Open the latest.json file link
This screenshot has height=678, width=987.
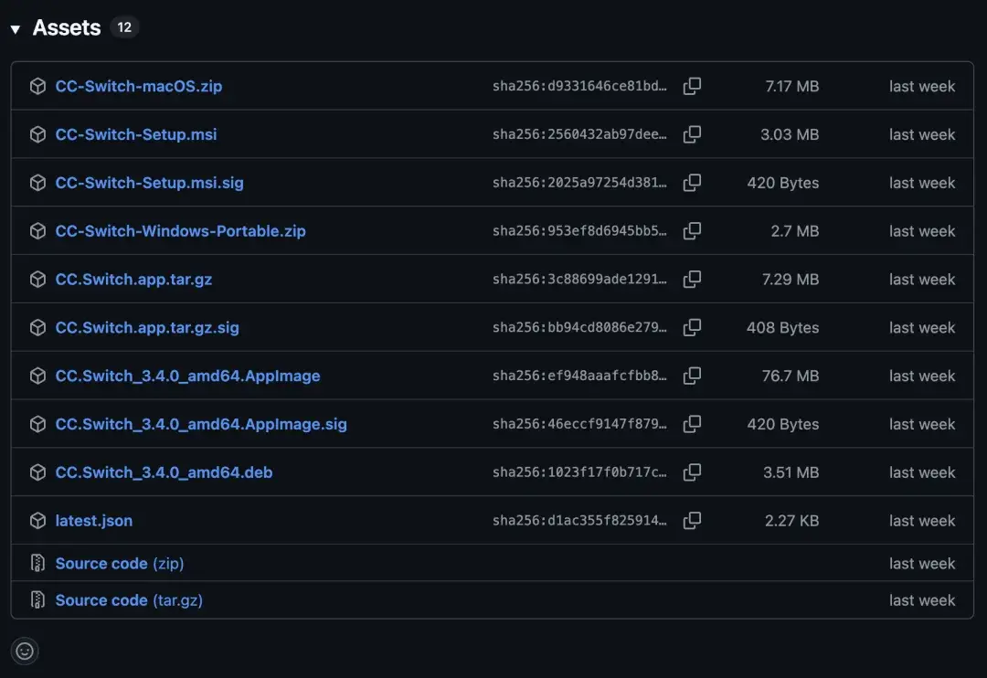[x=93, y=521]
